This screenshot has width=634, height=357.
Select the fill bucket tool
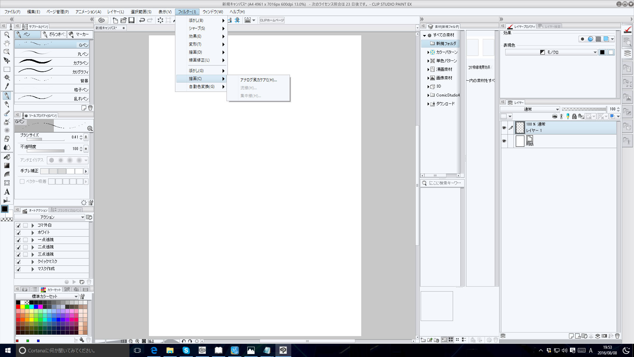click(7, 157)
